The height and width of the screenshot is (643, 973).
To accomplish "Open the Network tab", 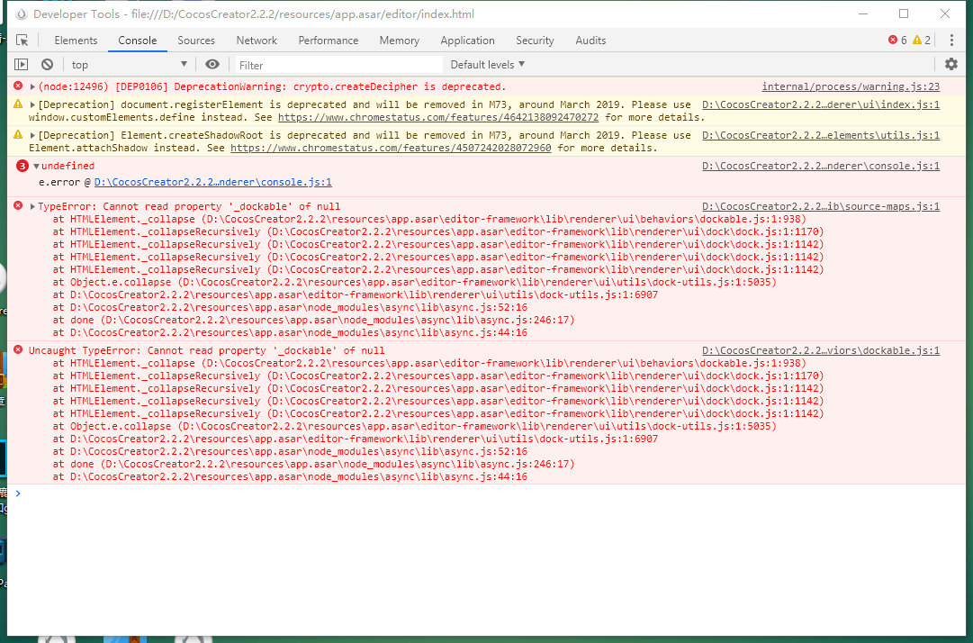I will [257, 41].
